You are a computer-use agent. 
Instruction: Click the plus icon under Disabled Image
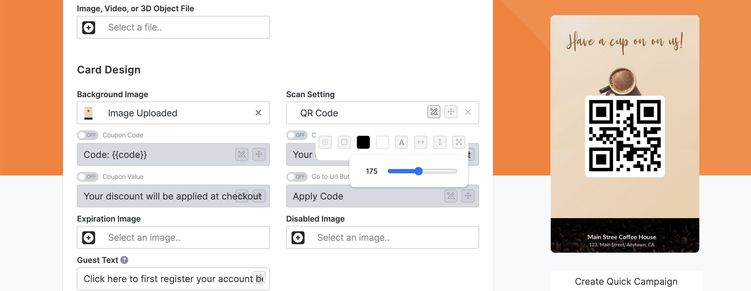coord(298,238)
